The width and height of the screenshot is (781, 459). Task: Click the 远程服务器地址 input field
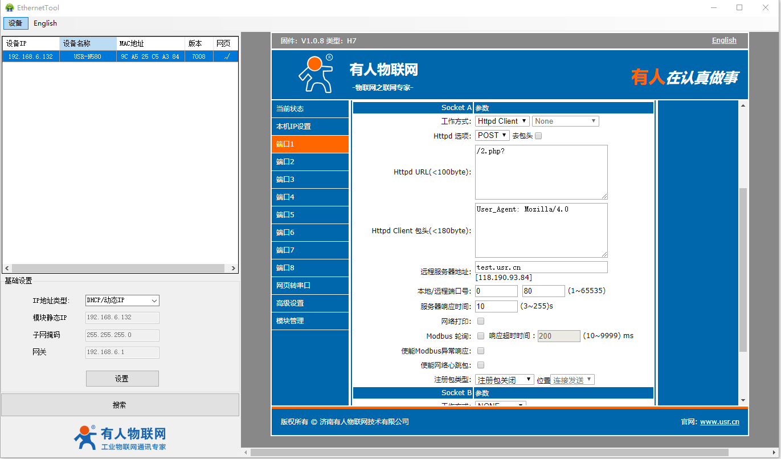click(541, 267)
